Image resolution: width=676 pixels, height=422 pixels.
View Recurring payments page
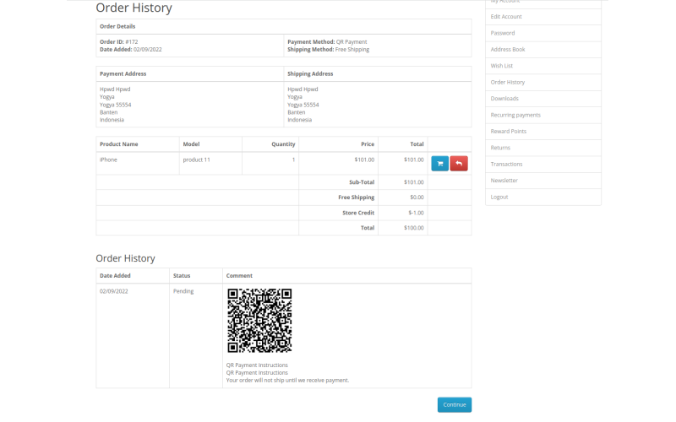515,115
